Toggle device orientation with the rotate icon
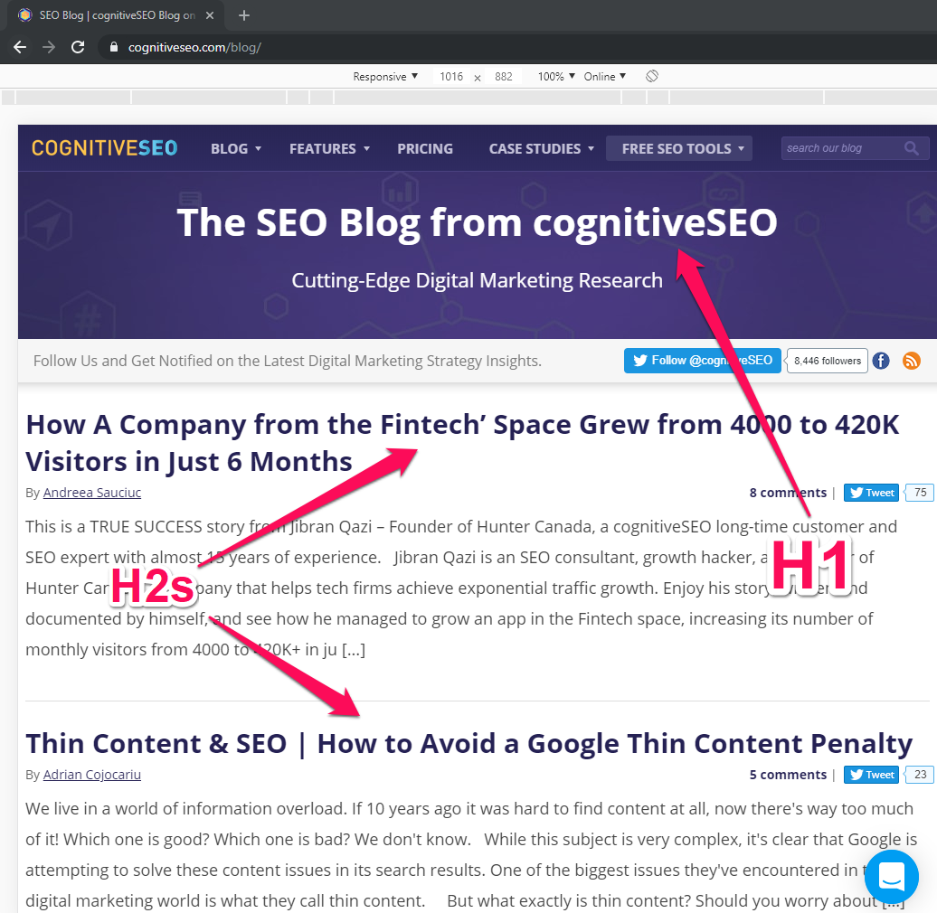The width and height of the screenshot is (937, 913). point(652,76)
